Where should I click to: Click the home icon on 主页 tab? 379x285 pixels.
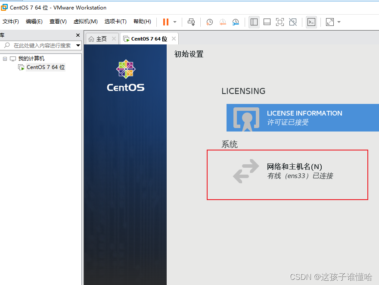(x=91, y=39)
